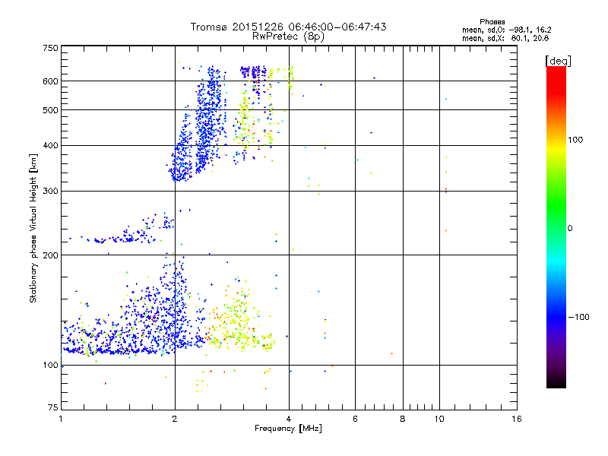The width and height of the screenshot is (608, 456).
Task: Click the x-axis tick label "16"
Action: [517, 419]
